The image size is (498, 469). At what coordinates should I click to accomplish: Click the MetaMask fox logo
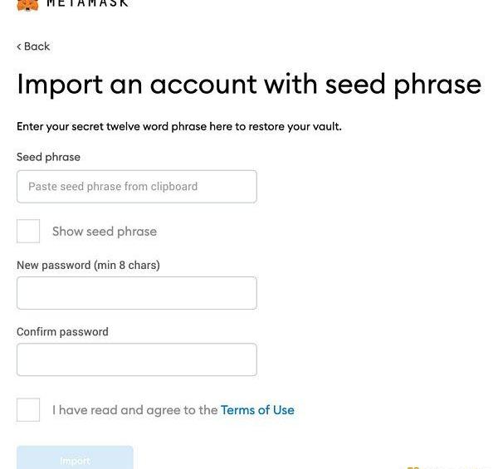point(27,4)
